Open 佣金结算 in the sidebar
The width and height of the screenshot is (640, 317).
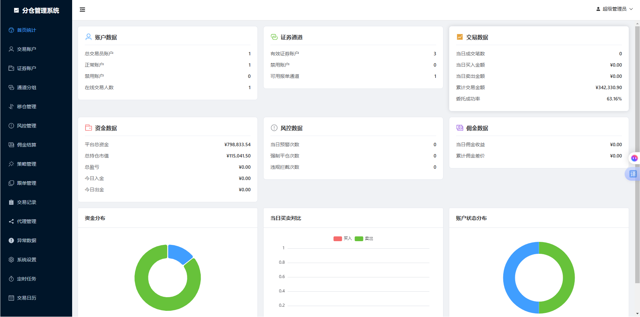click(36, 145)
